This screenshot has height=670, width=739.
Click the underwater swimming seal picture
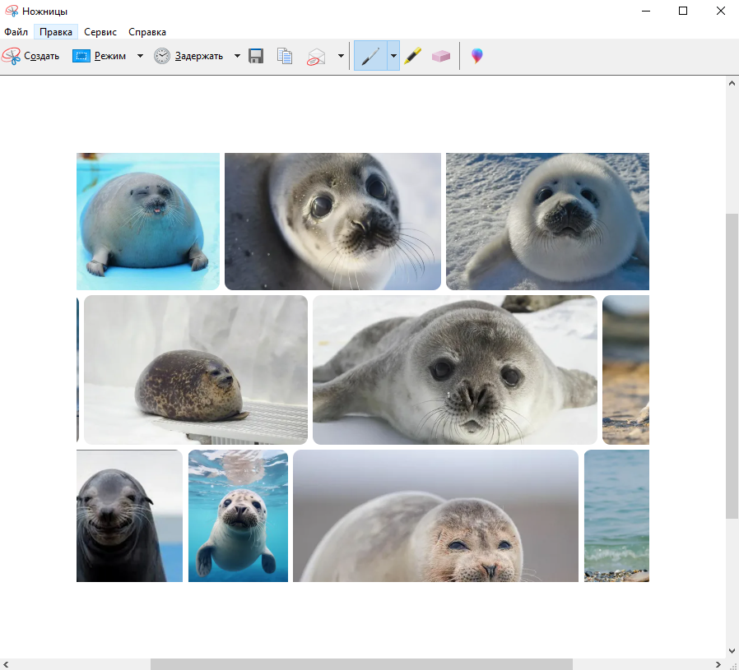click(x=238, y=515)
